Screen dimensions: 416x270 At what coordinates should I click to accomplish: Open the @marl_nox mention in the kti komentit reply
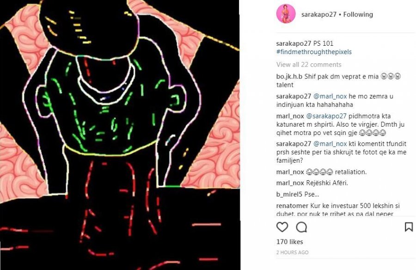click(x=330, y=144)
